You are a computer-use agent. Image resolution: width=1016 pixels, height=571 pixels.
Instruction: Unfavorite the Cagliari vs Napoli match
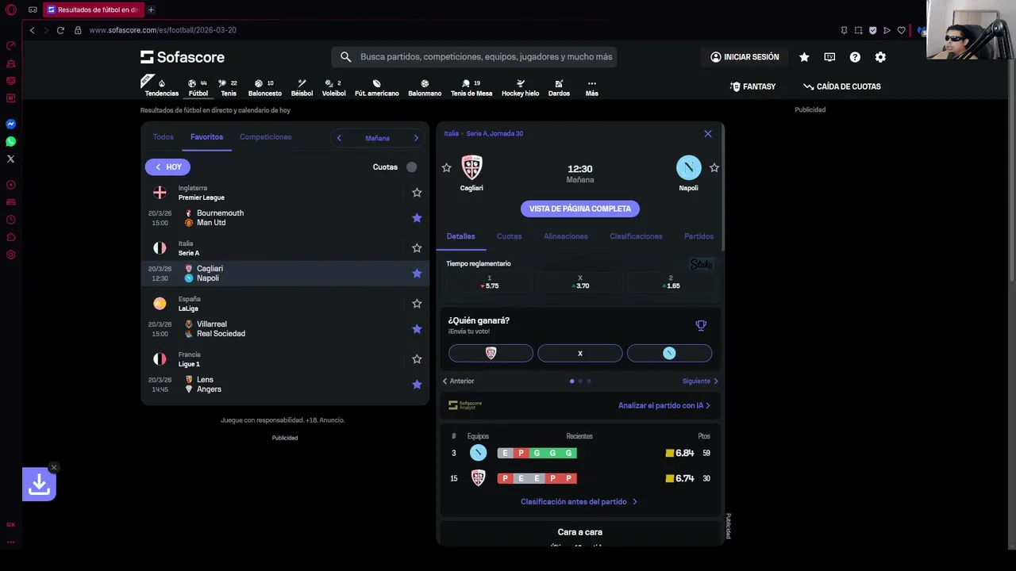pyautogui.click(x=417, y=274)
